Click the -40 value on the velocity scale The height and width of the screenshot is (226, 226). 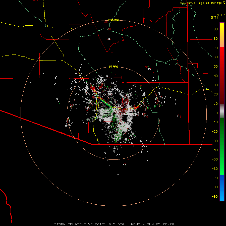pos(215,150)
